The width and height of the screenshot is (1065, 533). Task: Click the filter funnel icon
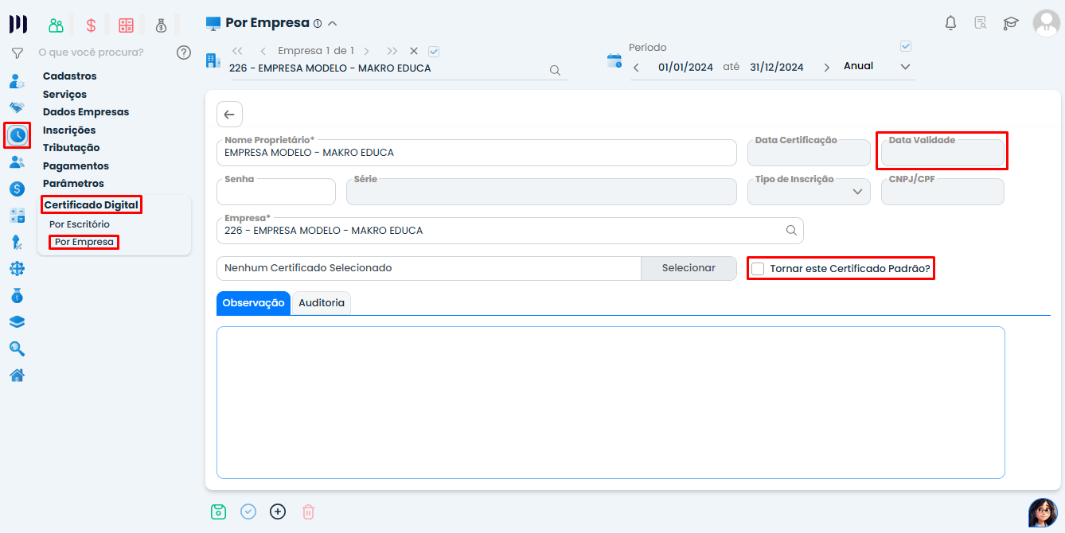click(17, 53)
